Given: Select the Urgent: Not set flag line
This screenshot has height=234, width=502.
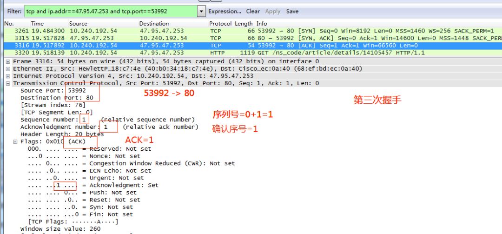Looking at the screenshot, I should (x=86, y=178).
